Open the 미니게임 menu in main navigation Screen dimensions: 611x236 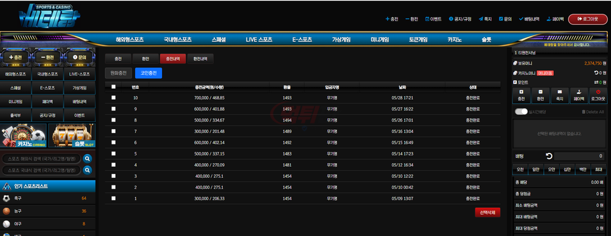(380, 40)
